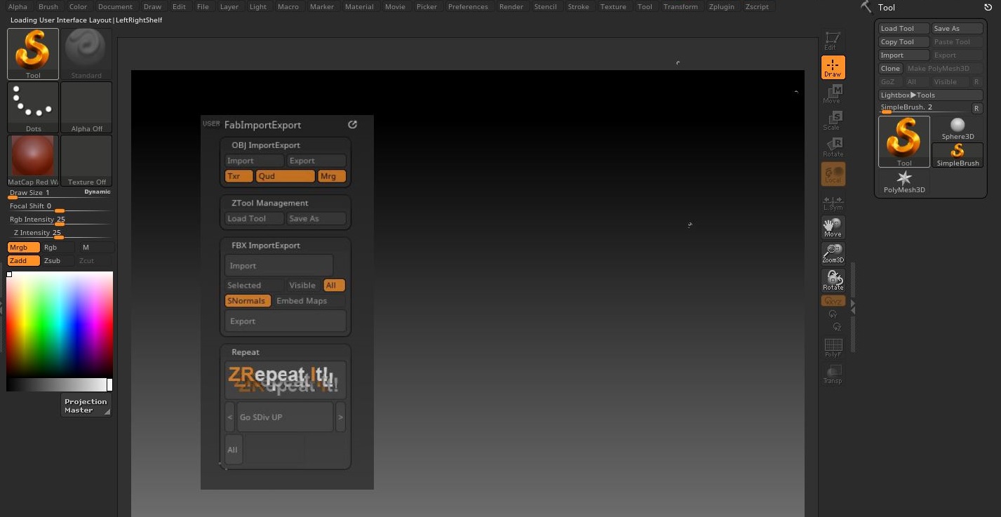Click the Zoom3D navigation icon

click(833, 254)
